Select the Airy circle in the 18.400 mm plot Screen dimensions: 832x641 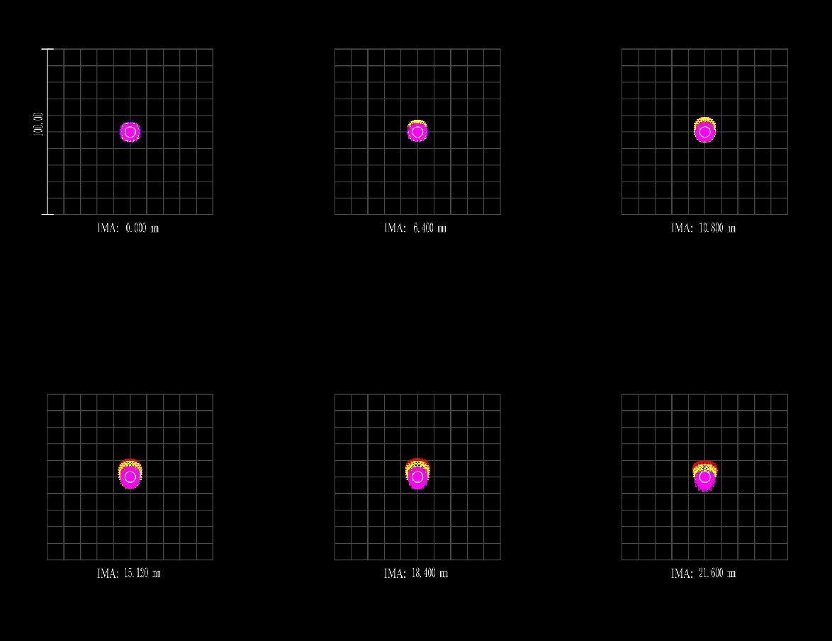[417, 477]
